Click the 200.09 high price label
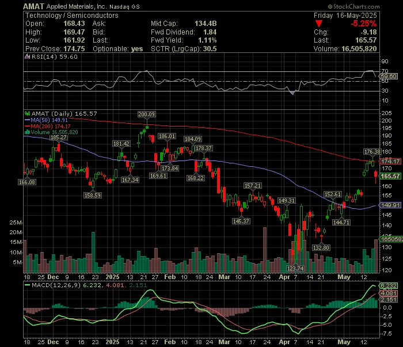 (x=146, y=115)
